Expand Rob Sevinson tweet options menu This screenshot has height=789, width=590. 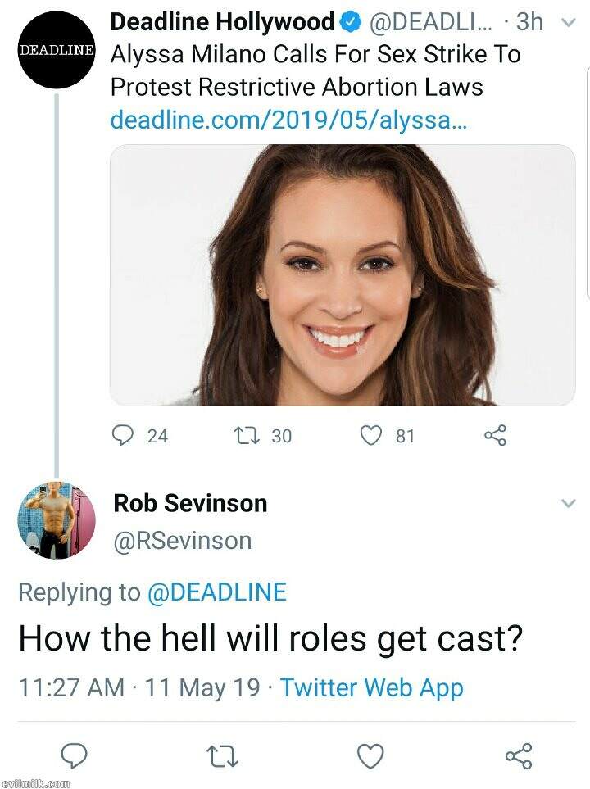pos(568,503)
